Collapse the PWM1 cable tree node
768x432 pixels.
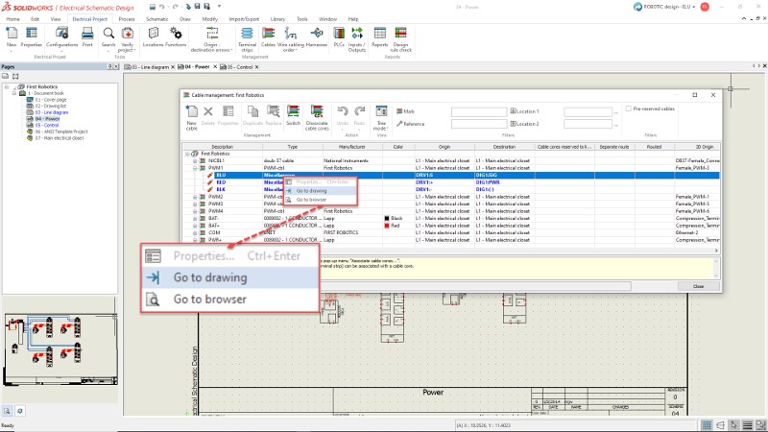coord(196,167)
